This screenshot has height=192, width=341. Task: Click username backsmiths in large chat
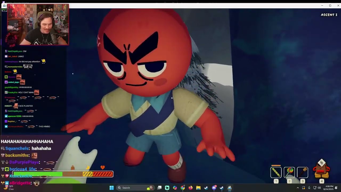pyautogui.click(x=17, y=155)
